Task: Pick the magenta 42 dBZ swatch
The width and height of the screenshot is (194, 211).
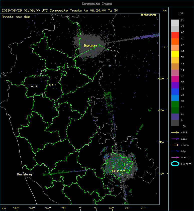Action: tap(175, 79)
